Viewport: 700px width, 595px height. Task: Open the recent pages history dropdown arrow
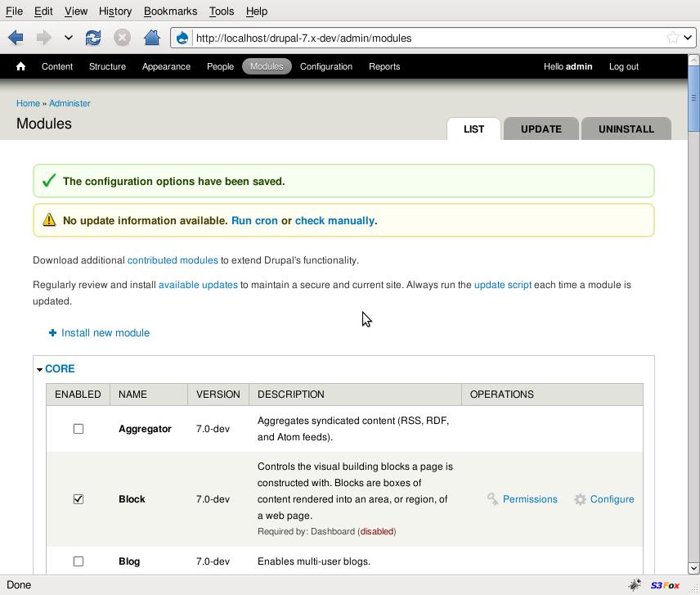(69, 38)
